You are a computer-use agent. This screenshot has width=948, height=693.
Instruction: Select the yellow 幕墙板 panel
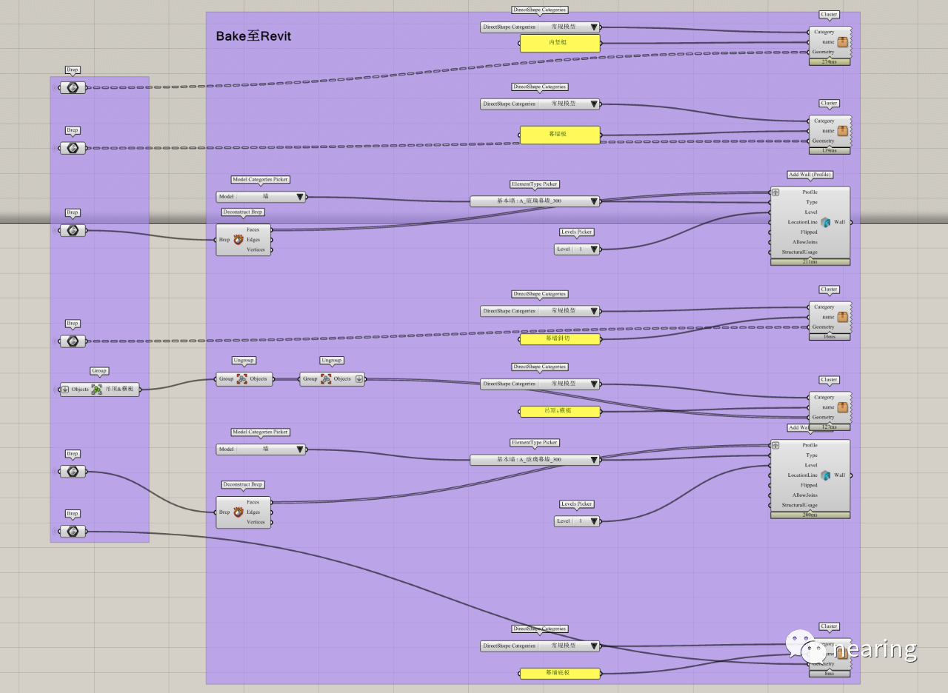tap(560, 135)
